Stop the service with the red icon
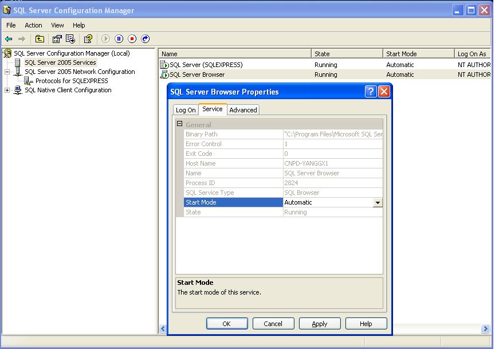Image resolution: width=495 pixels, height=349 pixels. (132, 39)
